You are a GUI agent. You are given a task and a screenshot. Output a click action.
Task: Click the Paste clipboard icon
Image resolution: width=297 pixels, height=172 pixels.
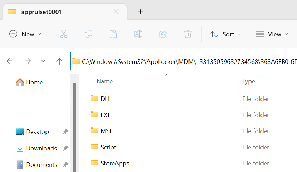pyautogui.click(x=113, y=34)
